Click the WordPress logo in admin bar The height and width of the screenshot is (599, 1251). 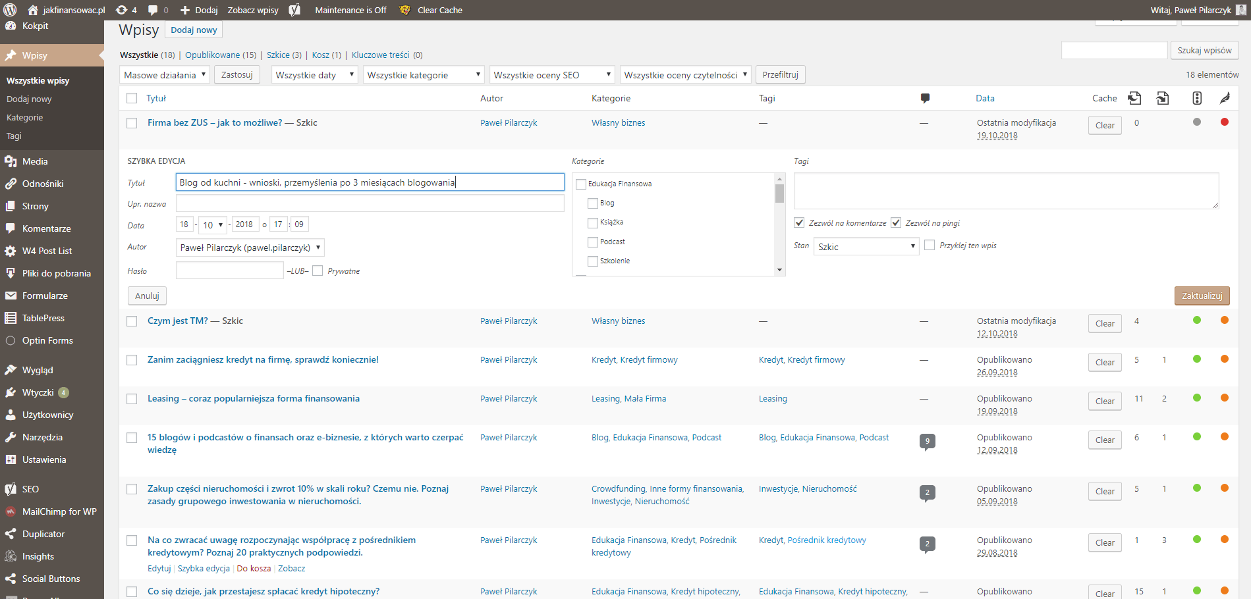[x=9, y=10]
